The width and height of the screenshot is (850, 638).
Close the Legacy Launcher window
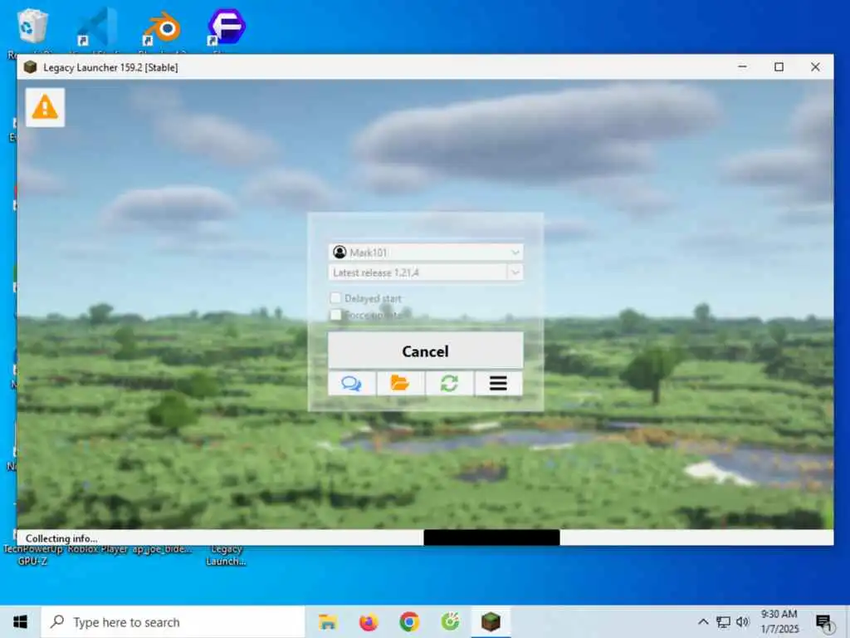point(815,66)
